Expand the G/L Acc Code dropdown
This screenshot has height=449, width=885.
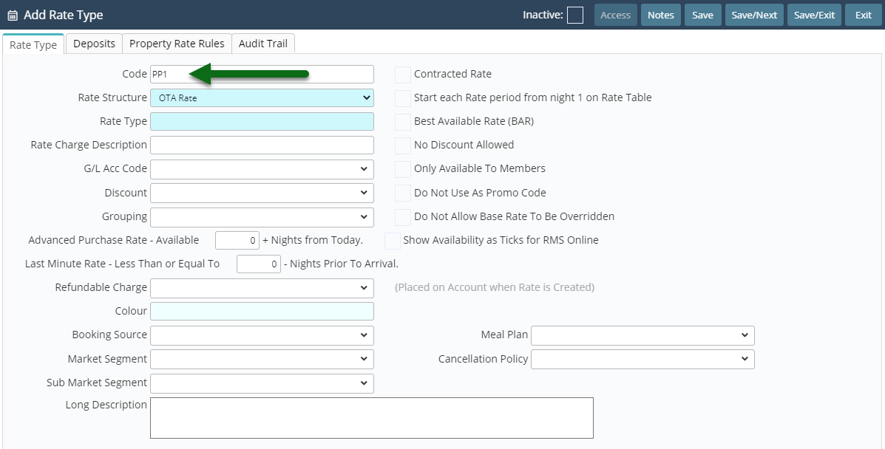[x=262, y=169]
